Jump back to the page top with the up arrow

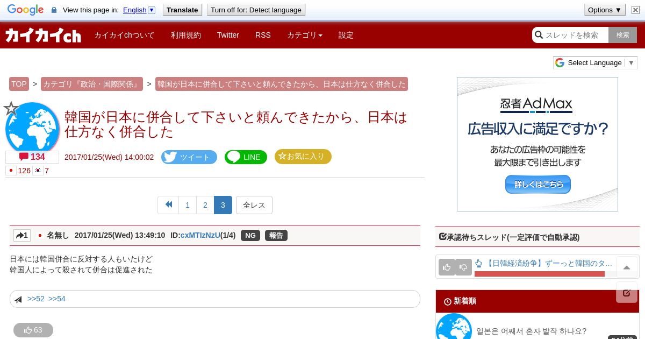click(x=627, y=267)
